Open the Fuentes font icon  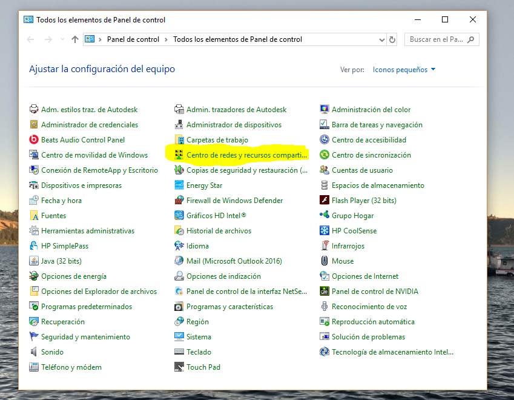click(x=34, y=216)
